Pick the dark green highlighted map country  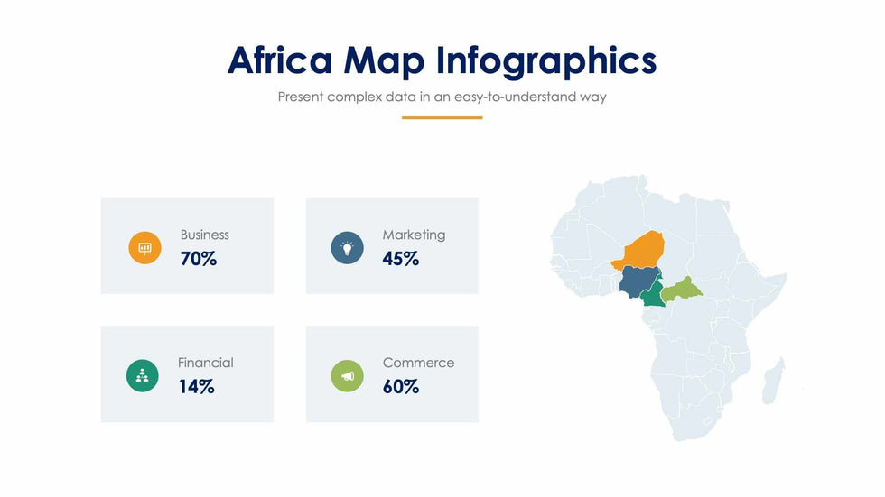coord(654,297)
